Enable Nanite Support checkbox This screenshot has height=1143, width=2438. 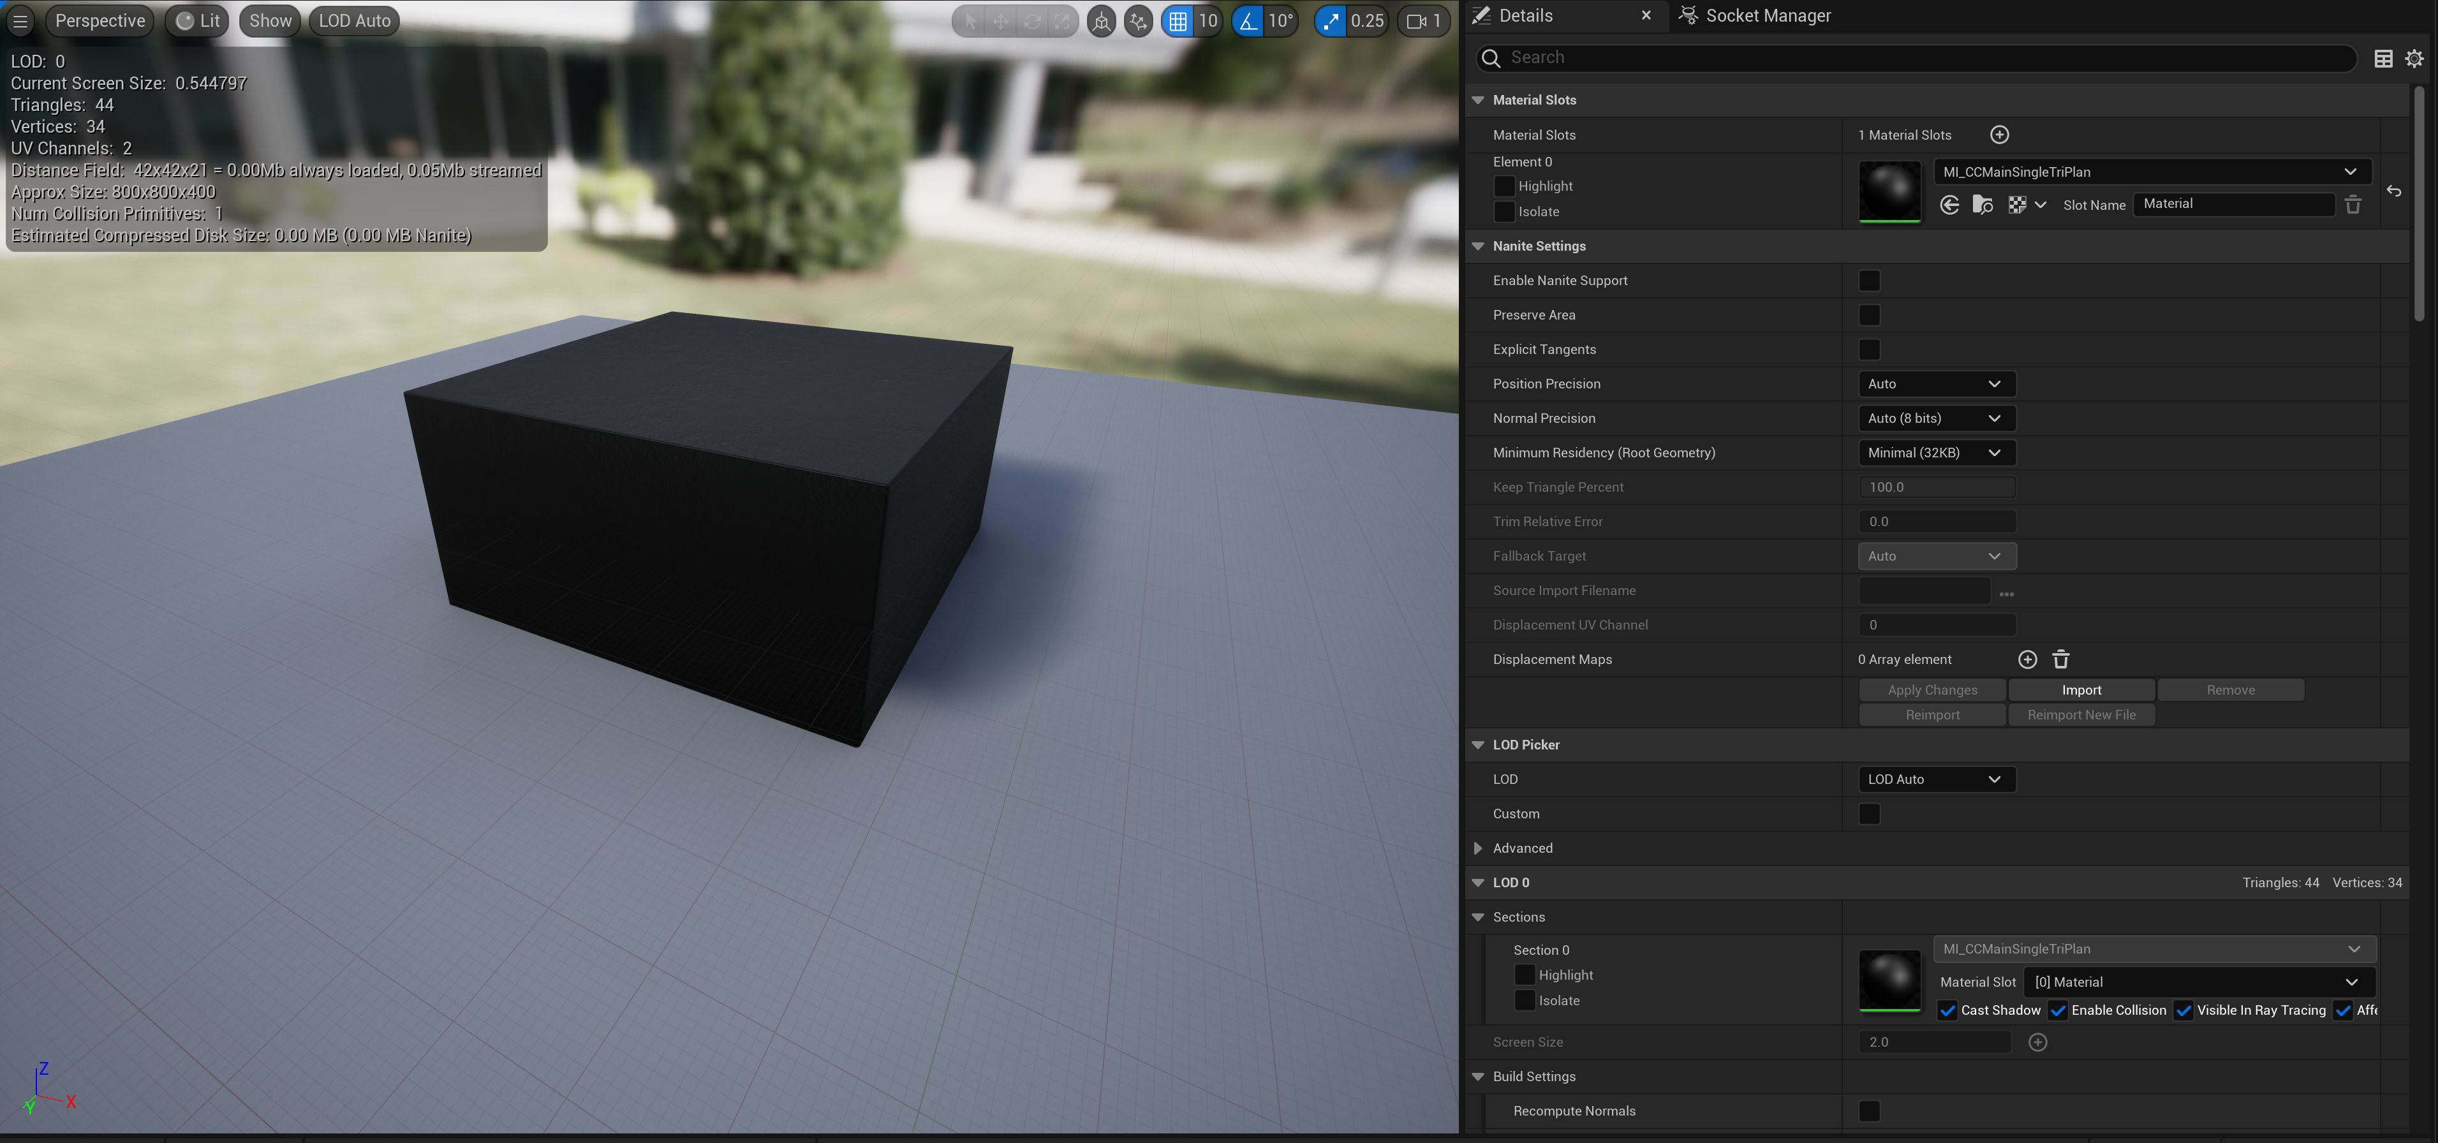1868,280
